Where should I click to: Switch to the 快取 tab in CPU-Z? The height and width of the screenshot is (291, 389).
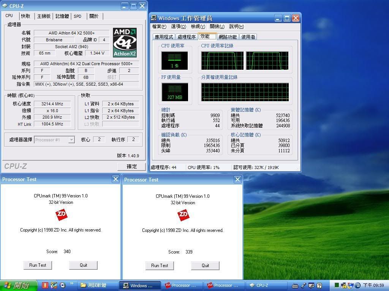coord(25,16)
